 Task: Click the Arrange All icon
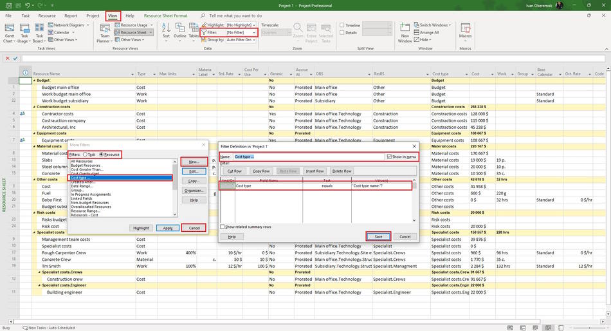[x=417, y=32]
